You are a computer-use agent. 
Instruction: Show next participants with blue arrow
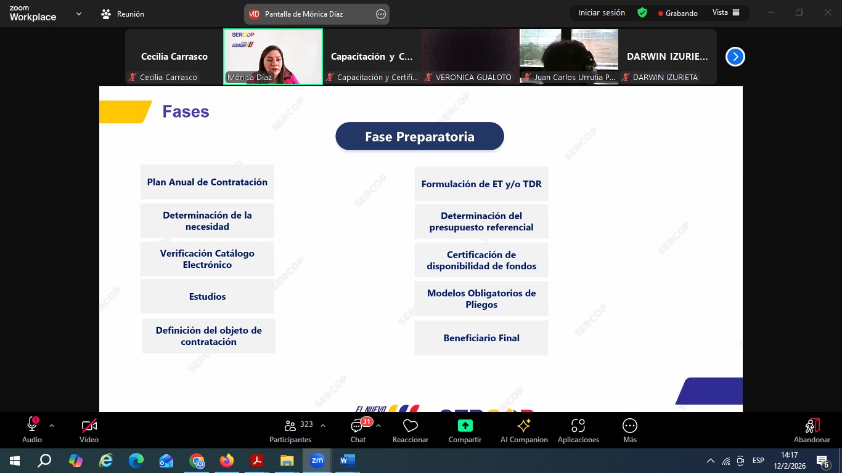[735, 57]
